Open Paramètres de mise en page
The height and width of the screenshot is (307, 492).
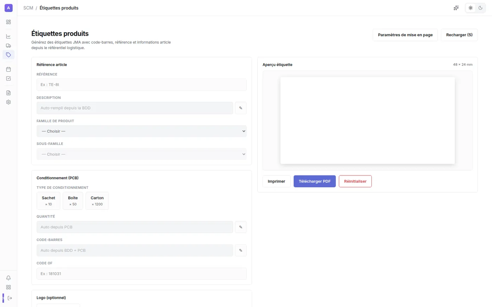[x=405, y=35]
